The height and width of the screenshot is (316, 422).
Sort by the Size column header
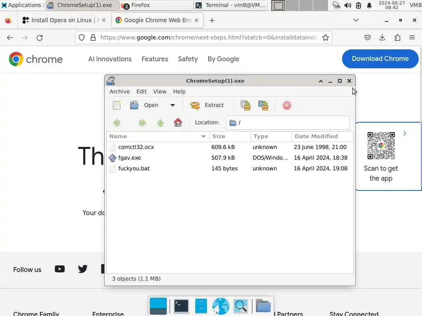230,136
